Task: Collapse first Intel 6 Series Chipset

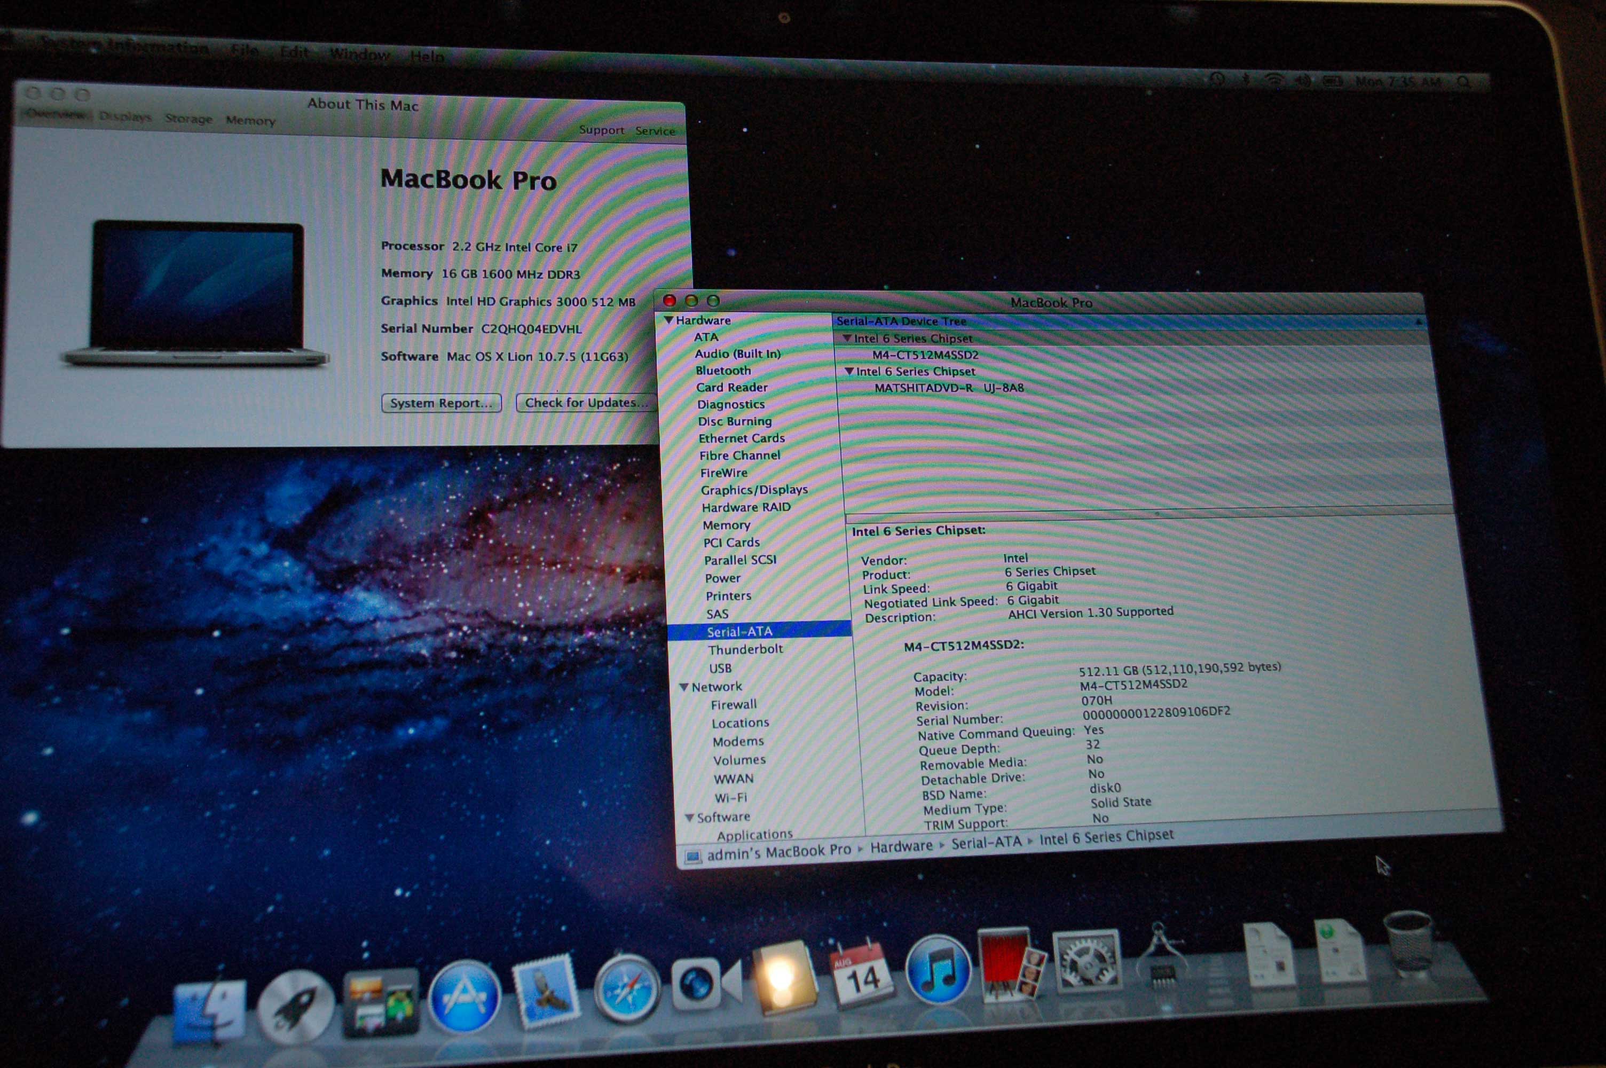Action: tap(847, 338)
